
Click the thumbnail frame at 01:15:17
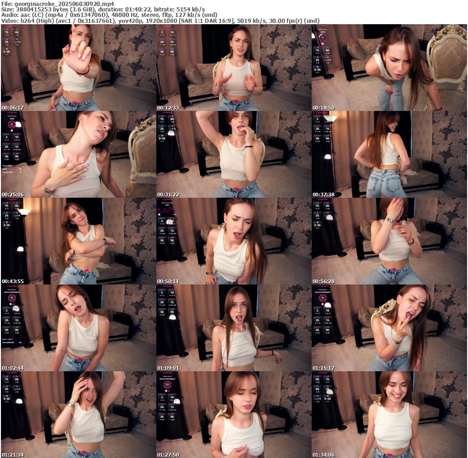tap(389, 328)
